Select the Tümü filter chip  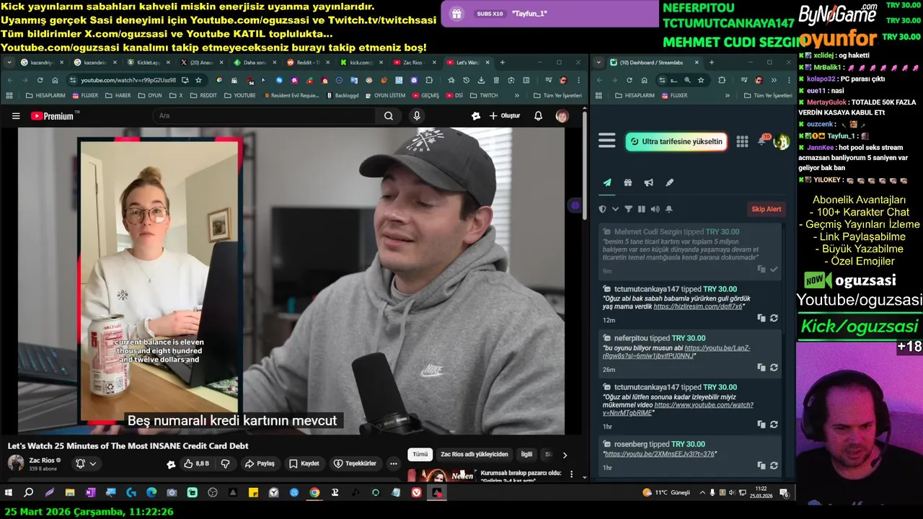[420, 454]
